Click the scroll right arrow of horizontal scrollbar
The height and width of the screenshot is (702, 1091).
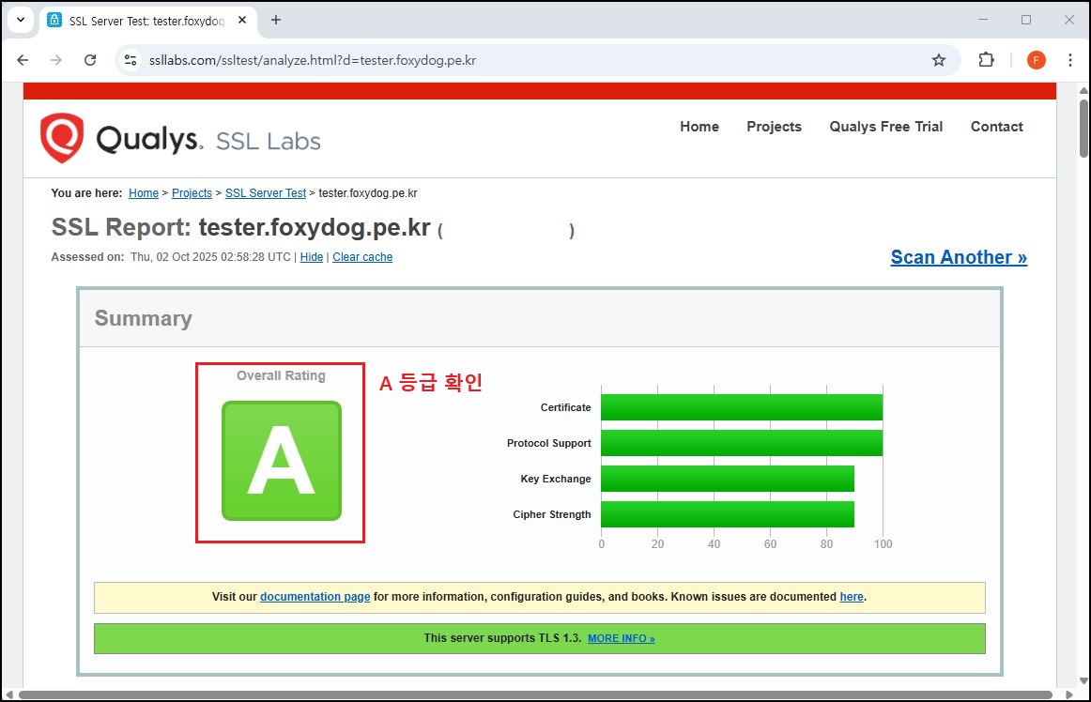(1069, 695)
